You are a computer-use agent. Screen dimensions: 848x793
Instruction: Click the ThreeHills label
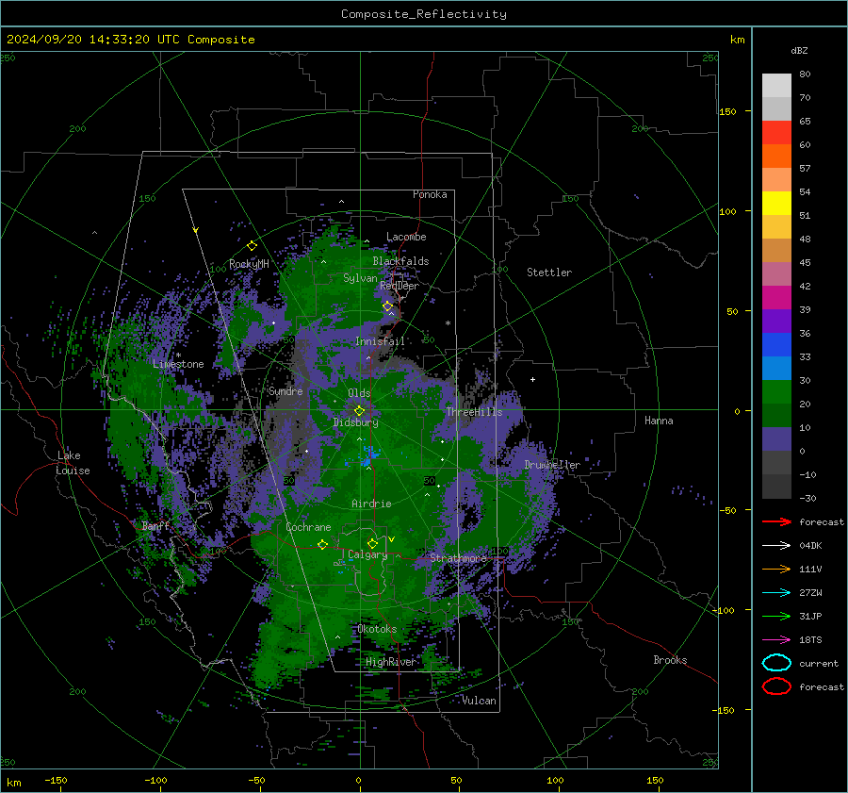coord(474,412)
